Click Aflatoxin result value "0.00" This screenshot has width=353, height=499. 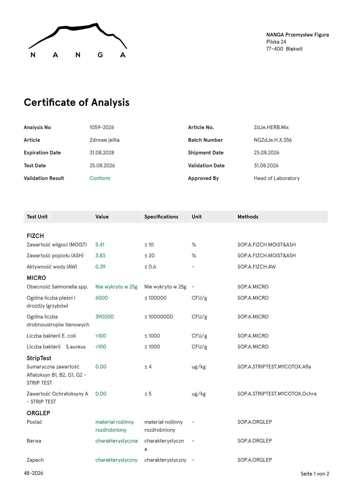(101, 367)
